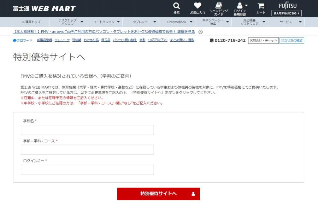Viewport: 318px width, 212px height.
Task: Expand the タブレット menu arrow
Action: click(x=154, y=22)
